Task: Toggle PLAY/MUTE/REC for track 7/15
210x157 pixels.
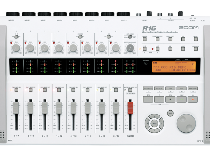Action: (x=102, y=90)
